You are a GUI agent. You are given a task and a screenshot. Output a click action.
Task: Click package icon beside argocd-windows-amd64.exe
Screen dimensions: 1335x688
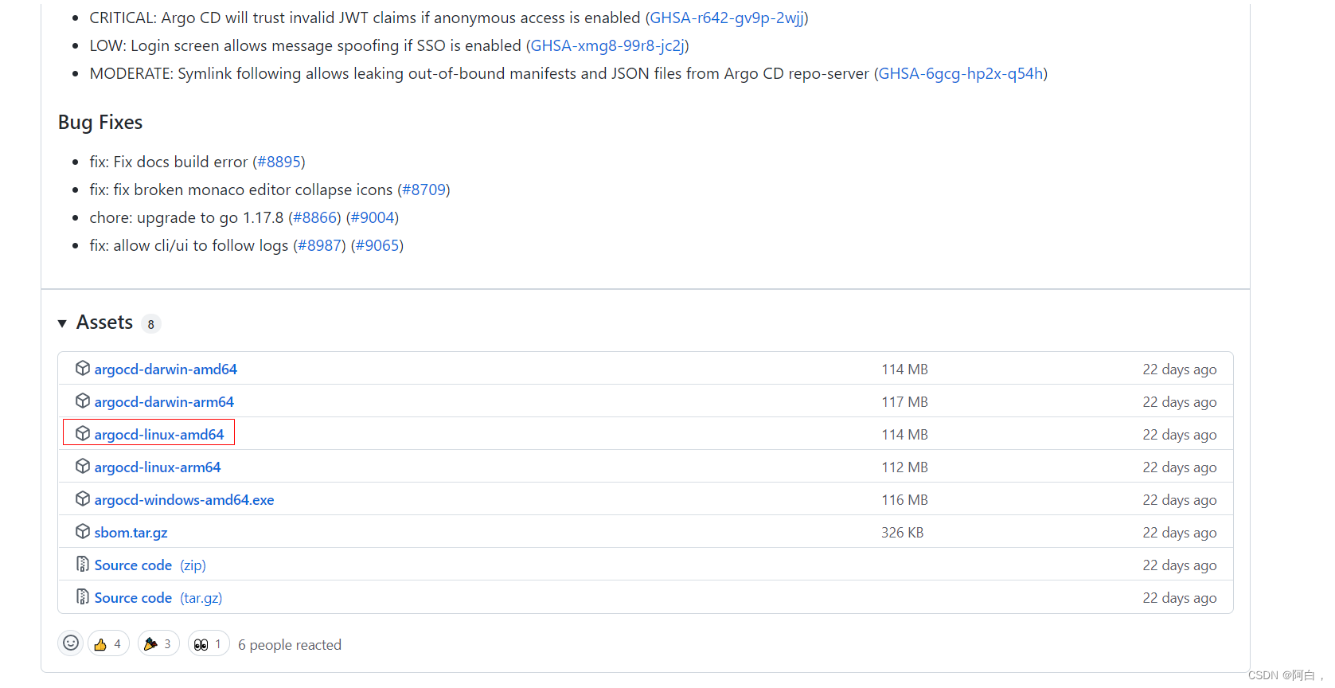tap(83, 498)
